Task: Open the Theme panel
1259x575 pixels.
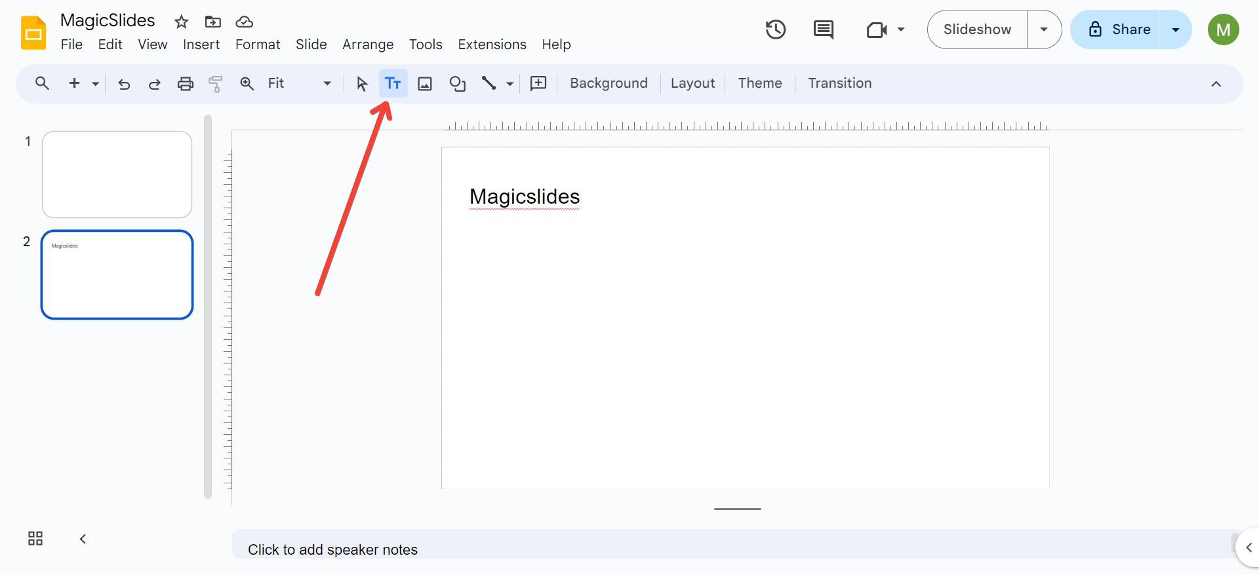Action: coord(760,83)
